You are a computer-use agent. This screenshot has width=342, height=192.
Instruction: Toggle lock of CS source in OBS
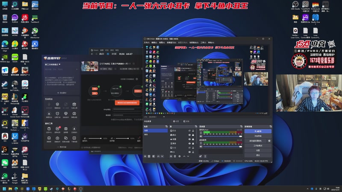(x=193, y=152)
